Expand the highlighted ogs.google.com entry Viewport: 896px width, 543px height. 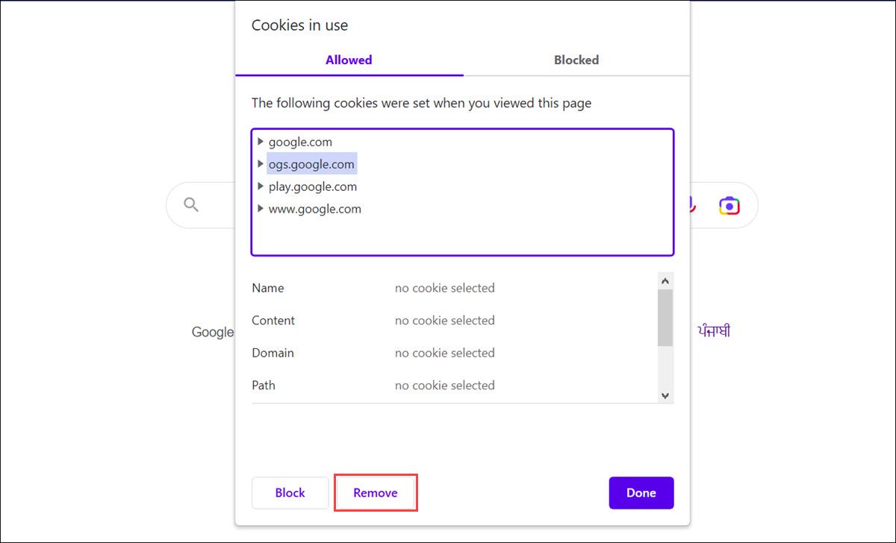pyautogui.click(x=261, y=163)
